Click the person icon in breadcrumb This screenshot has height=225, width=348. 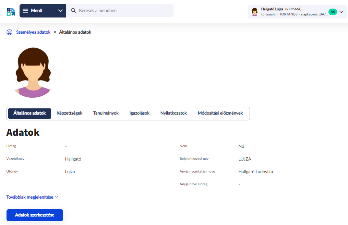(x=9, y=32)
